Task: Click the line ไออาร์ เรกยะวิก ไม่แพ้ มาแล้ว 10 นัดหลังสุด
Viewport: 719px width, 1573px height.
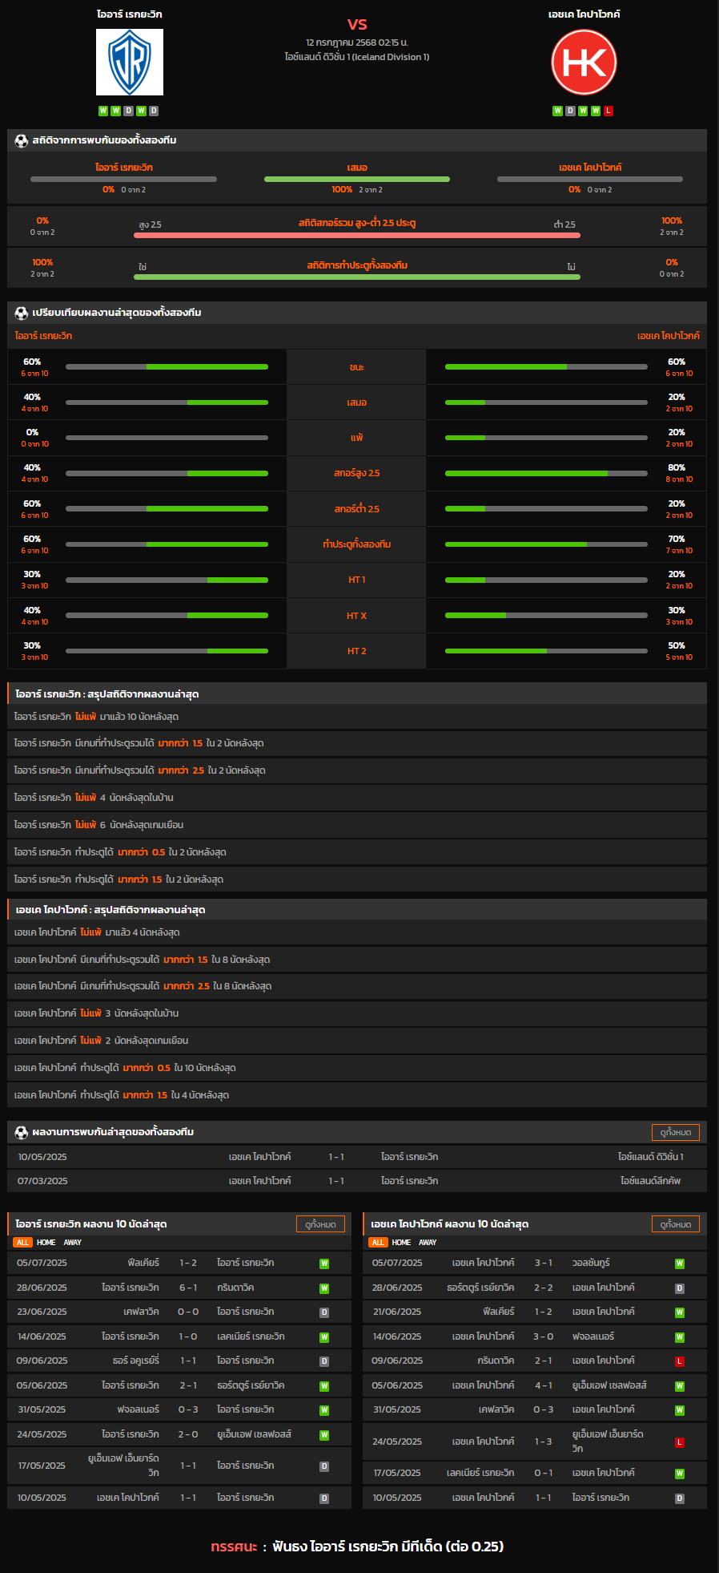Action: point(357,717)
